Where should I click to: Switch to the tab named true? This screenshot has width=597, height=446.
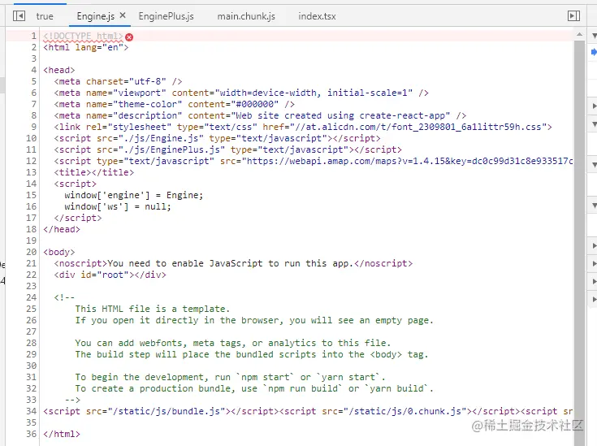(x=45, y=16)
